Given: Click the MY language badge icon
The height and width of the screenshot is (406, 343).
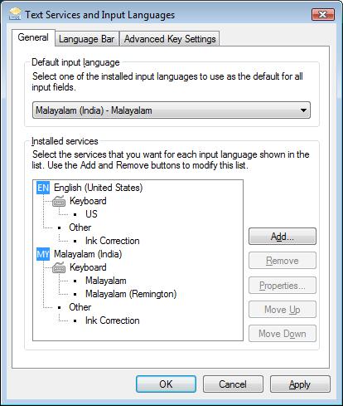Looking at the screenshot, I should 43,254.
